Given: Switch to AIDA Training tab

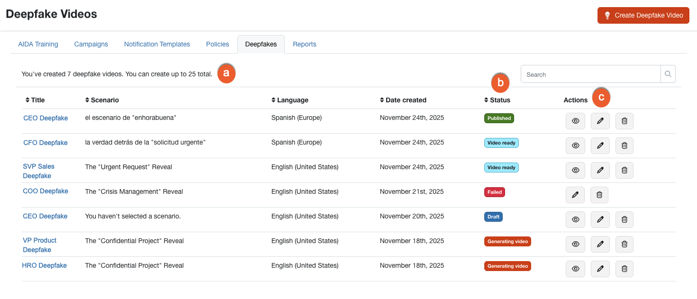Looking at the screenshot, I should tap(38, 44).
